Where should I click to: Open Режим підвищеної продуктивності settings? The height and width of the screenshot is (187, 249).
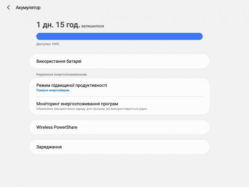click(x=120, y=87)
